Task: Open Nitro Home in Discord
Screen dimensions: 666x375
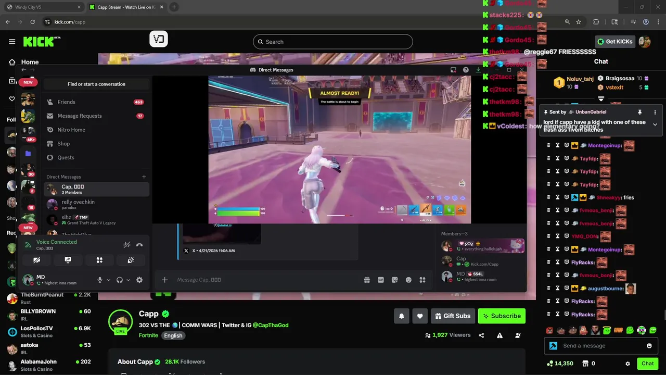Action: click(x=96, y=130)
